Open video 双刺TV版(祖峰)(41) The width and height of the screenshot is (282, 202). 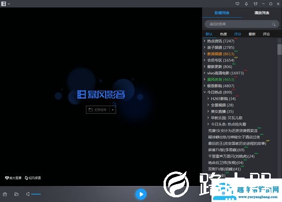[x=224, y=169]
